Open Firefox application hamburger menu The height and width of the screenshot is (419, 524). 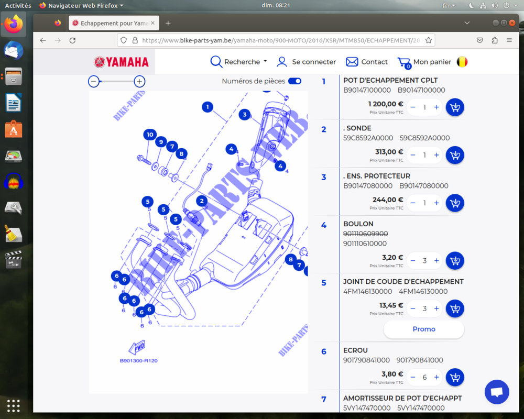click(x=509, y=40)
